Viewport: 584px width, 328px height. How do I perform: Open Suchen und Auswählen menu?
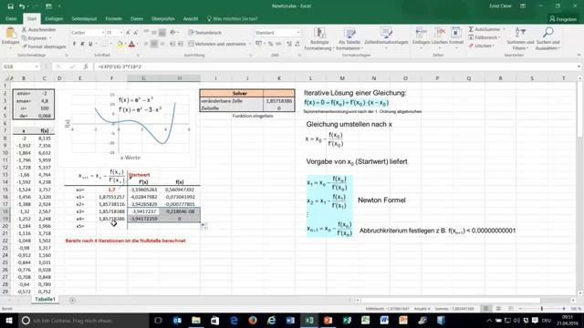click(547, 38)
